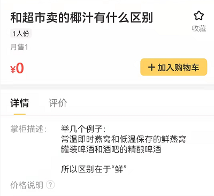The image size is (214, 196).
Task: Click the 1人份 portion tag
Action: tap(21, 34)
